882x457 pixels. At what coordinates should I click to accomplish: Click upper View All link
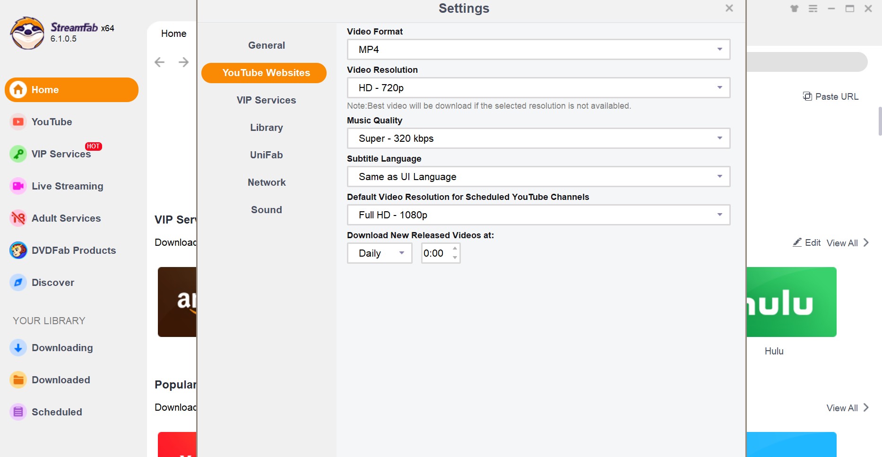842,243
